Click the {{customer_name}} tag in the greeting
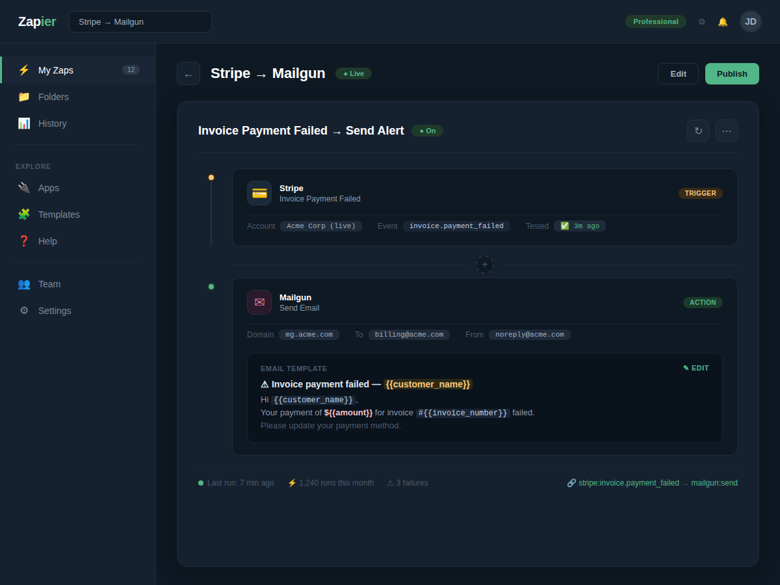780x585 pixels. pyautogui.click(x=313, y=400)
